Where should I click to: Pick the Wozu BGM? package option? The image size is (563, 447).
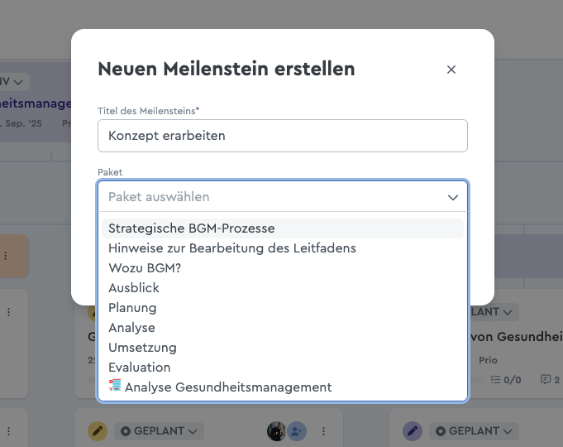[x=145, y=268]
